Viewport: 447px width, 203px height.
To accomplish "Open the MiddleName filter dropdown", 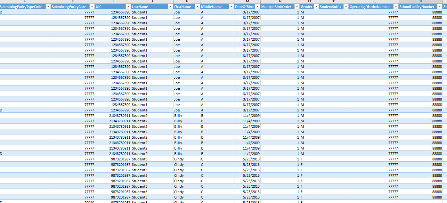I will (x=231, y=7).
